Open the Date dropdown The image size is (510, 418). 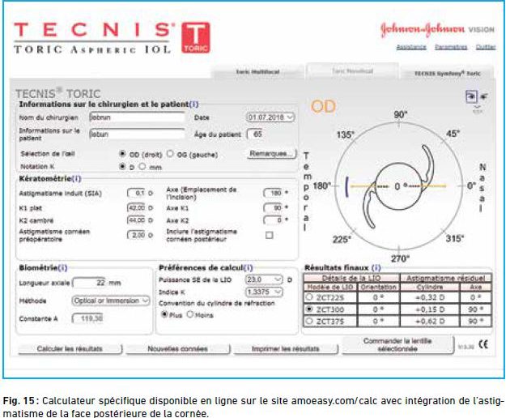click(270, 117)
